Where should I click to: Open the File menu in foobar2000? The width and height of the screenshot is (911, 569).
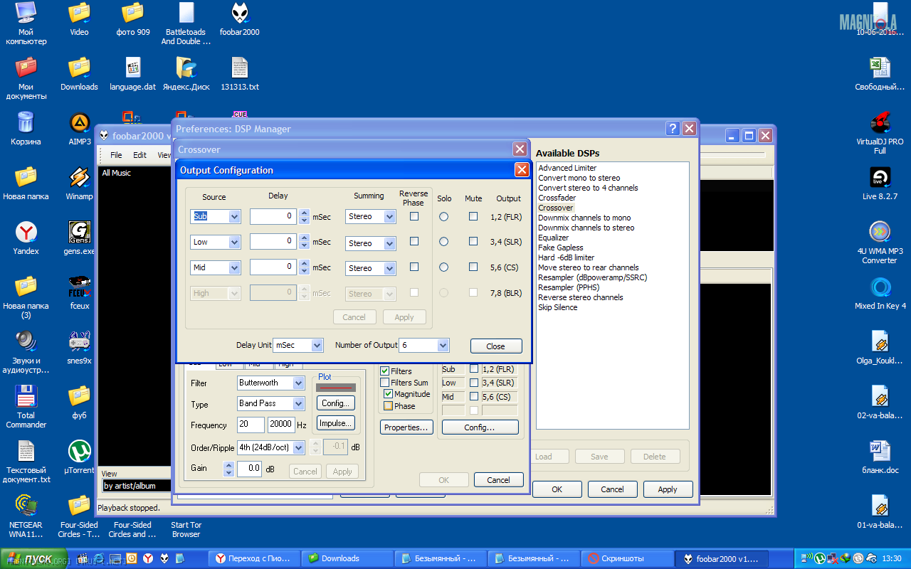pos(116,155)
